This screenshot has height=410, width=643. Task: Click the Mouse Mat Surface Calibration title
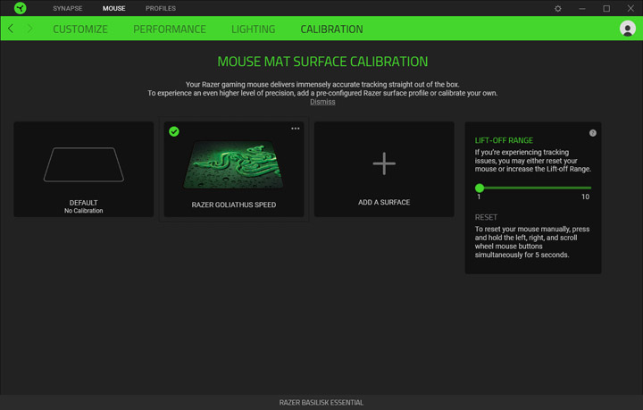click(x=322, y=62)
